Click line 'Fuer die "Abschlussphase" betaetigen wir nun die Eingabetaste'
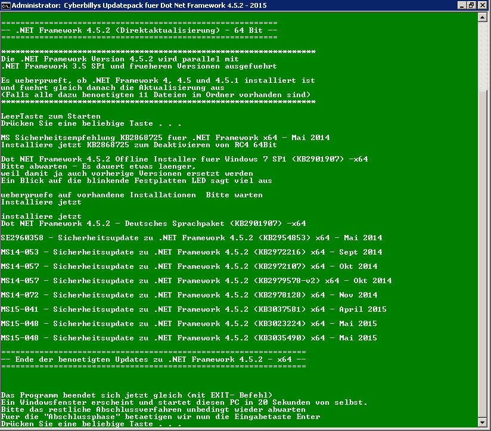Viewport: 491px width, 431px height. coord(160,417)
